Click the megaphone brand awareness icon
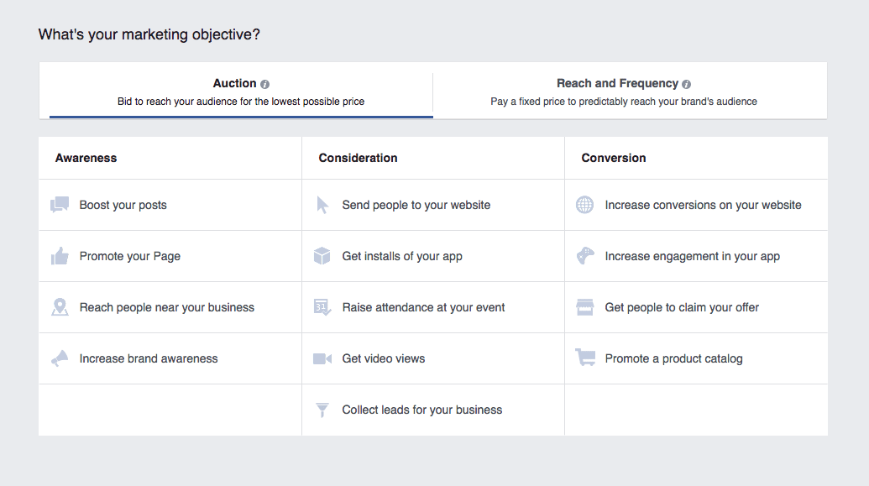 coord(60,358)
